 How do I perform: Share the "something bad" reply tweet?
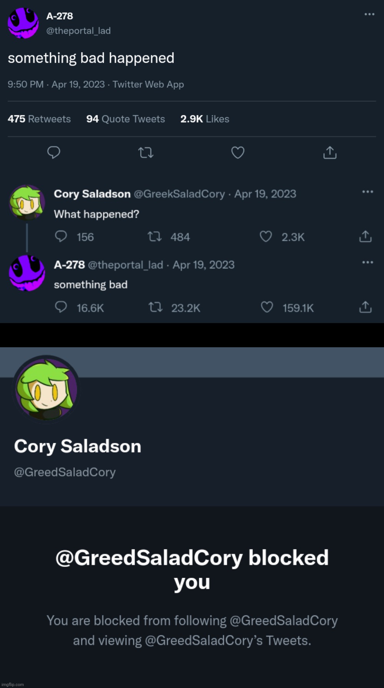(365, 307)
